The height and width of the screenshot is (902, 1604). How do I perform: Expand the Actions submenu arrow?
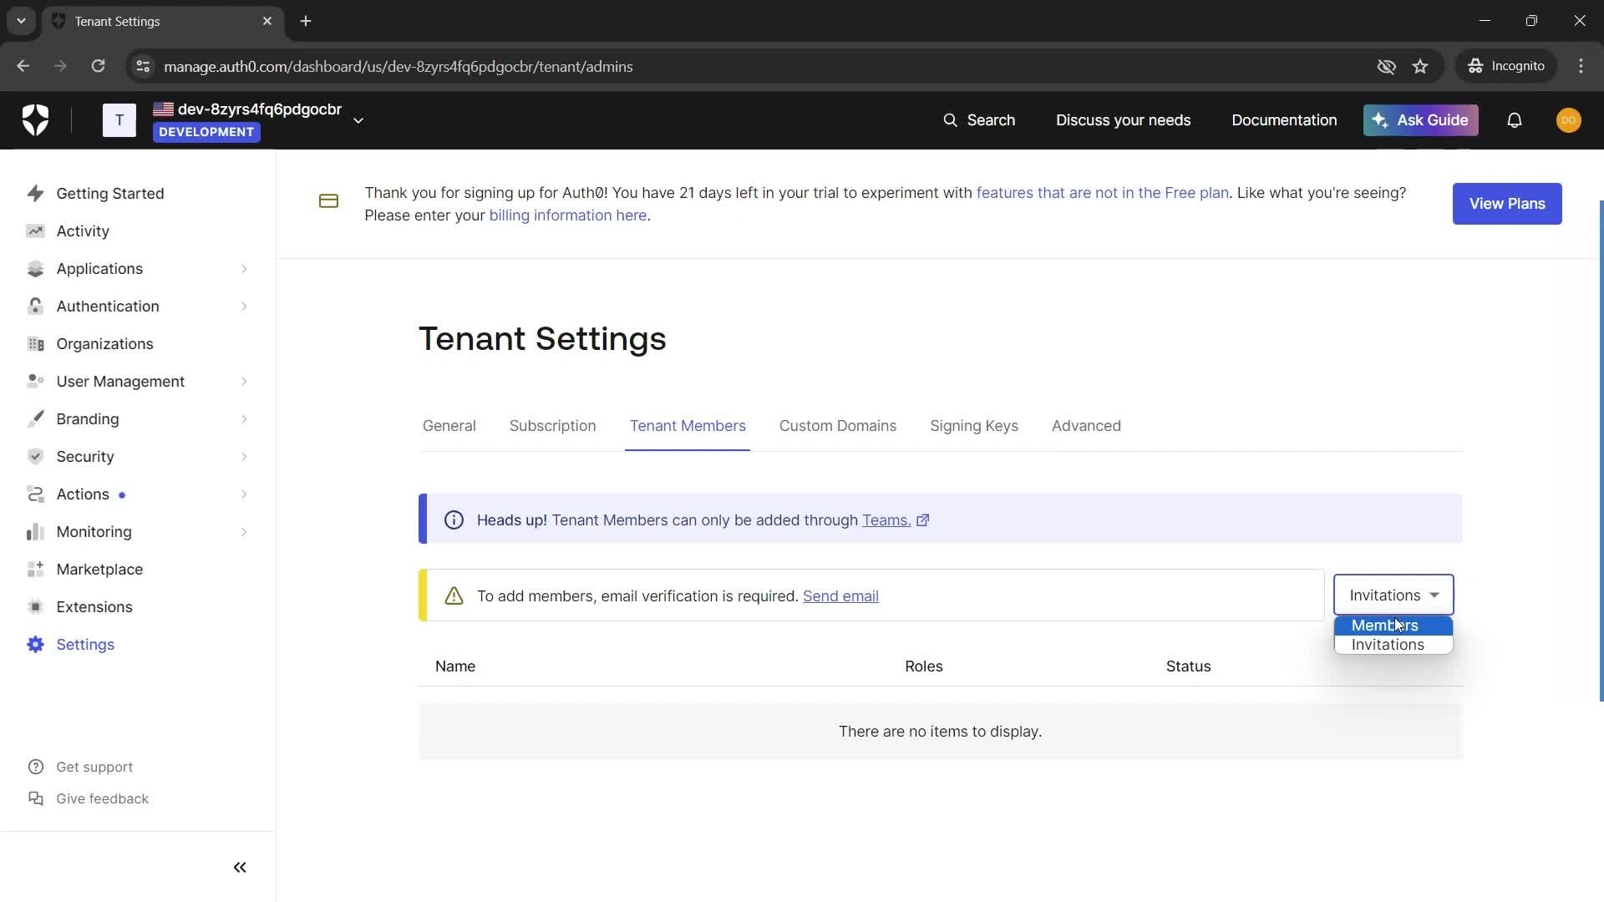coord(244,494)
